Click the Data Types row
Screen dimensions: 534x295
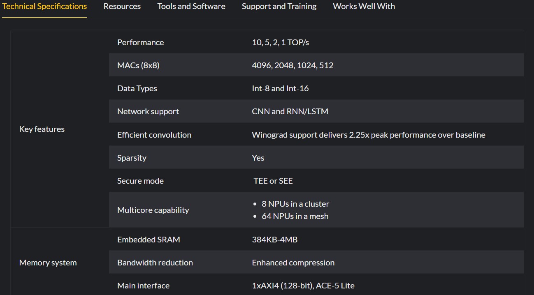tap(137, 88)
